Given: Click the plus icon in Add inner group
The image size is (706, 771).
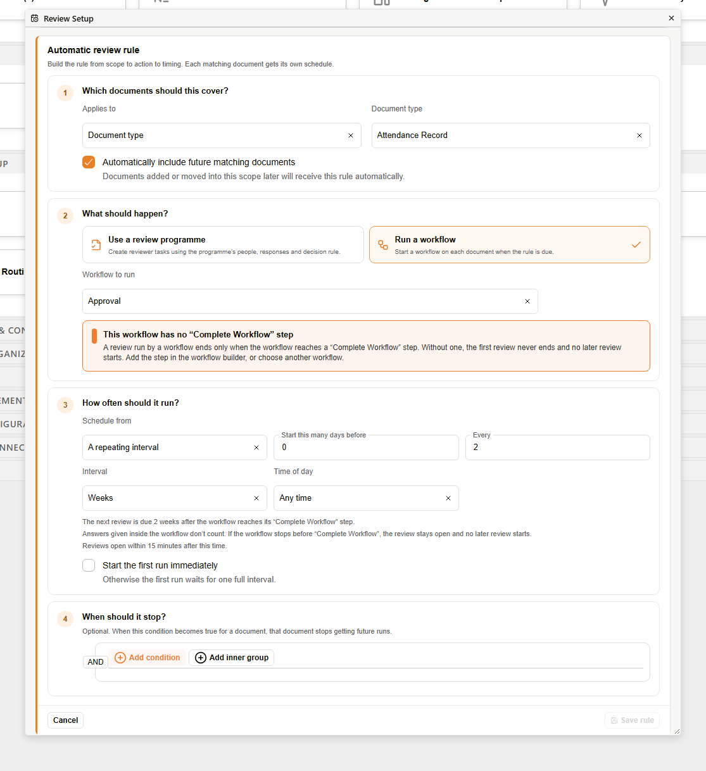Looking at the screenshot, I should coord(201,658).
